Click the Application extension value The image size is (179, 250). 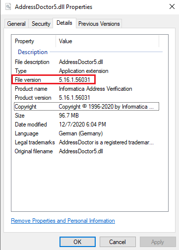(84, 71)
